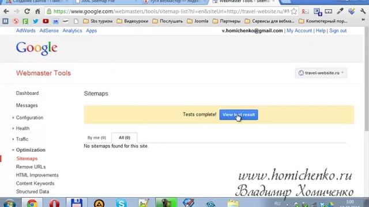Open the Apps link
This screenshot has height=207, width=369.
pos(91,30)
